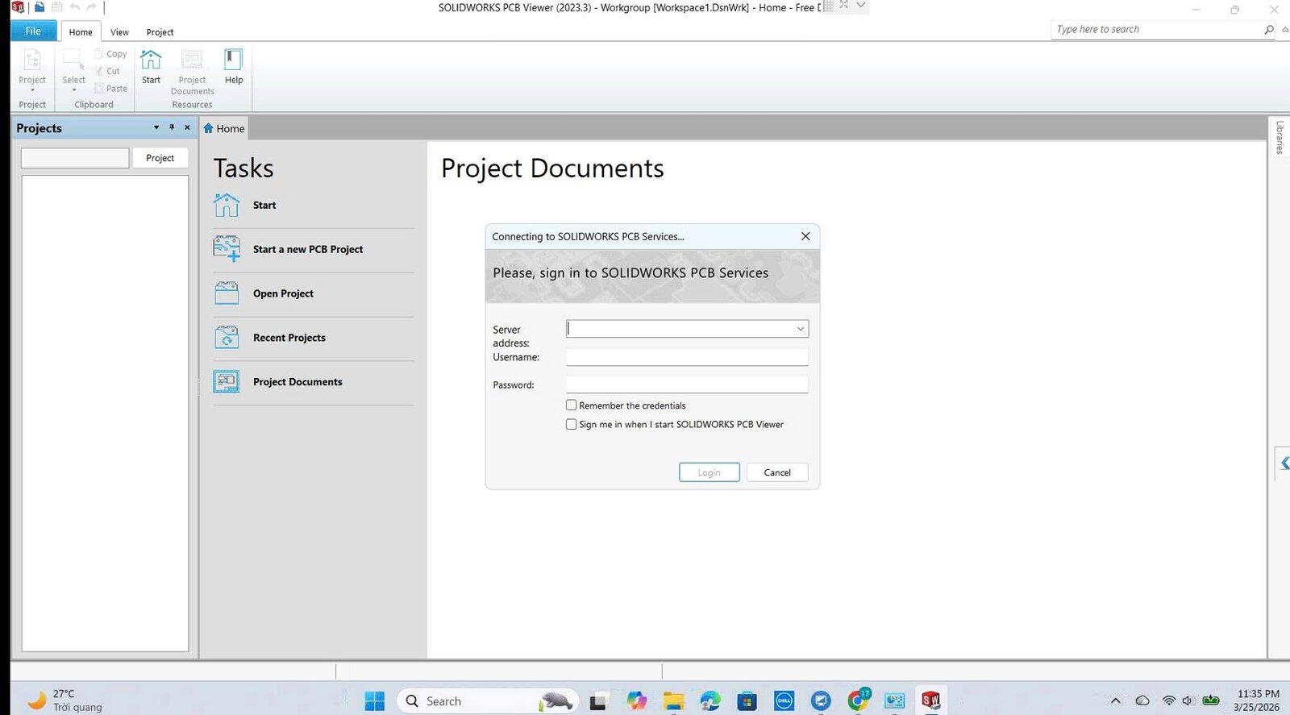The image size is (1290, 715).
Task: Enable Remember the credentials checkbox
Action: (x=572, y=405)
